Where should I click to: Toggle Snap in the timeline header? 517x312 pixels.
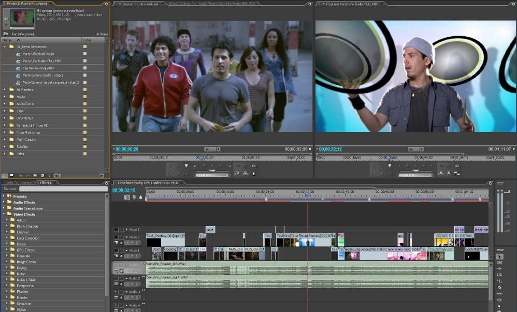[127, 197]
